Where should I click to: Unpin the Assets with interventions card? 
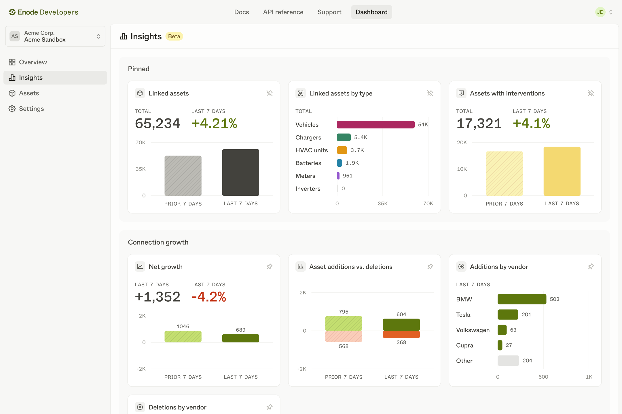coord(591,93)
